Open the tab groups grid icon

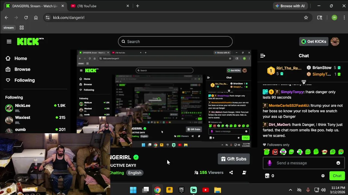click(x=21, y=28)
